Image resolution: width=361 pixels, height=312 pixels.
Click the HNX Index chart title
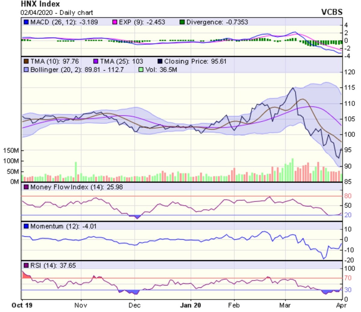[40, 4]
